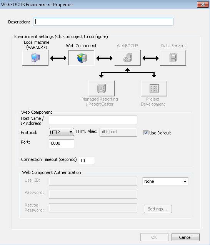The image size is (210, 245).
Task: Focus the Host Name / IP Address field
Action: click(x=93, y=120)
